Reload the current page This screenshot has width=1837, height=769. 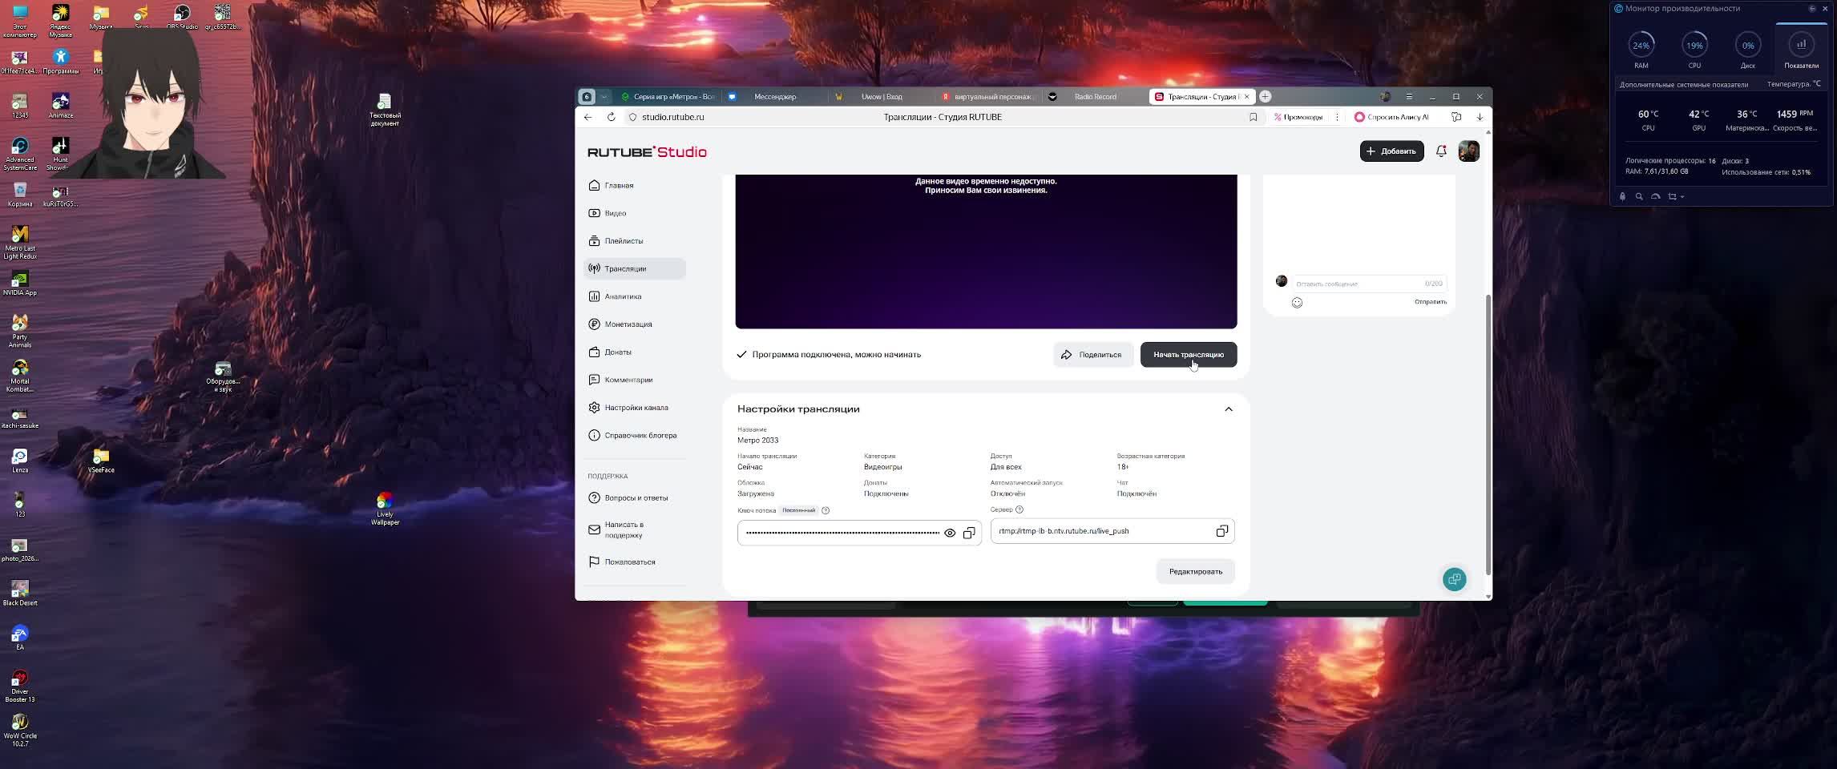click(x=611, y=117)
